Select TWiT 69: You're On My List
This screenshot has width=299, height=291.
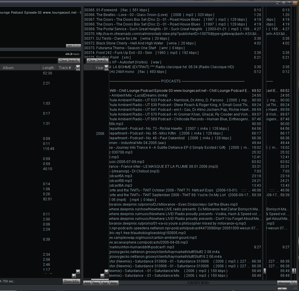pos(185,195)
